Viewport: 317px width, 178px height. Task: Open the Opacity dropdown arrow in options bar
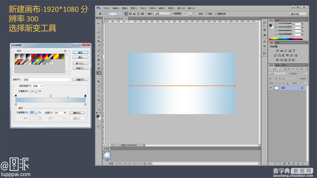coord(191,14)
